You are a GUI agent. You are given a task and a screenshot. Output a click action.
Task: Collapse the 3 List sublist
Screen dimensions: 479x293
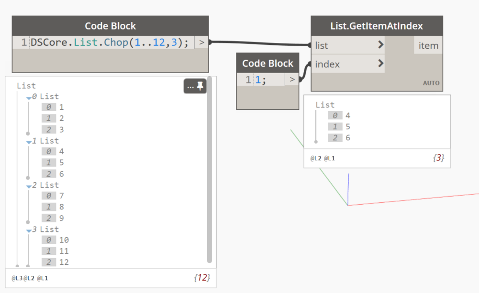pyautogui.click(x=29, y=230)
